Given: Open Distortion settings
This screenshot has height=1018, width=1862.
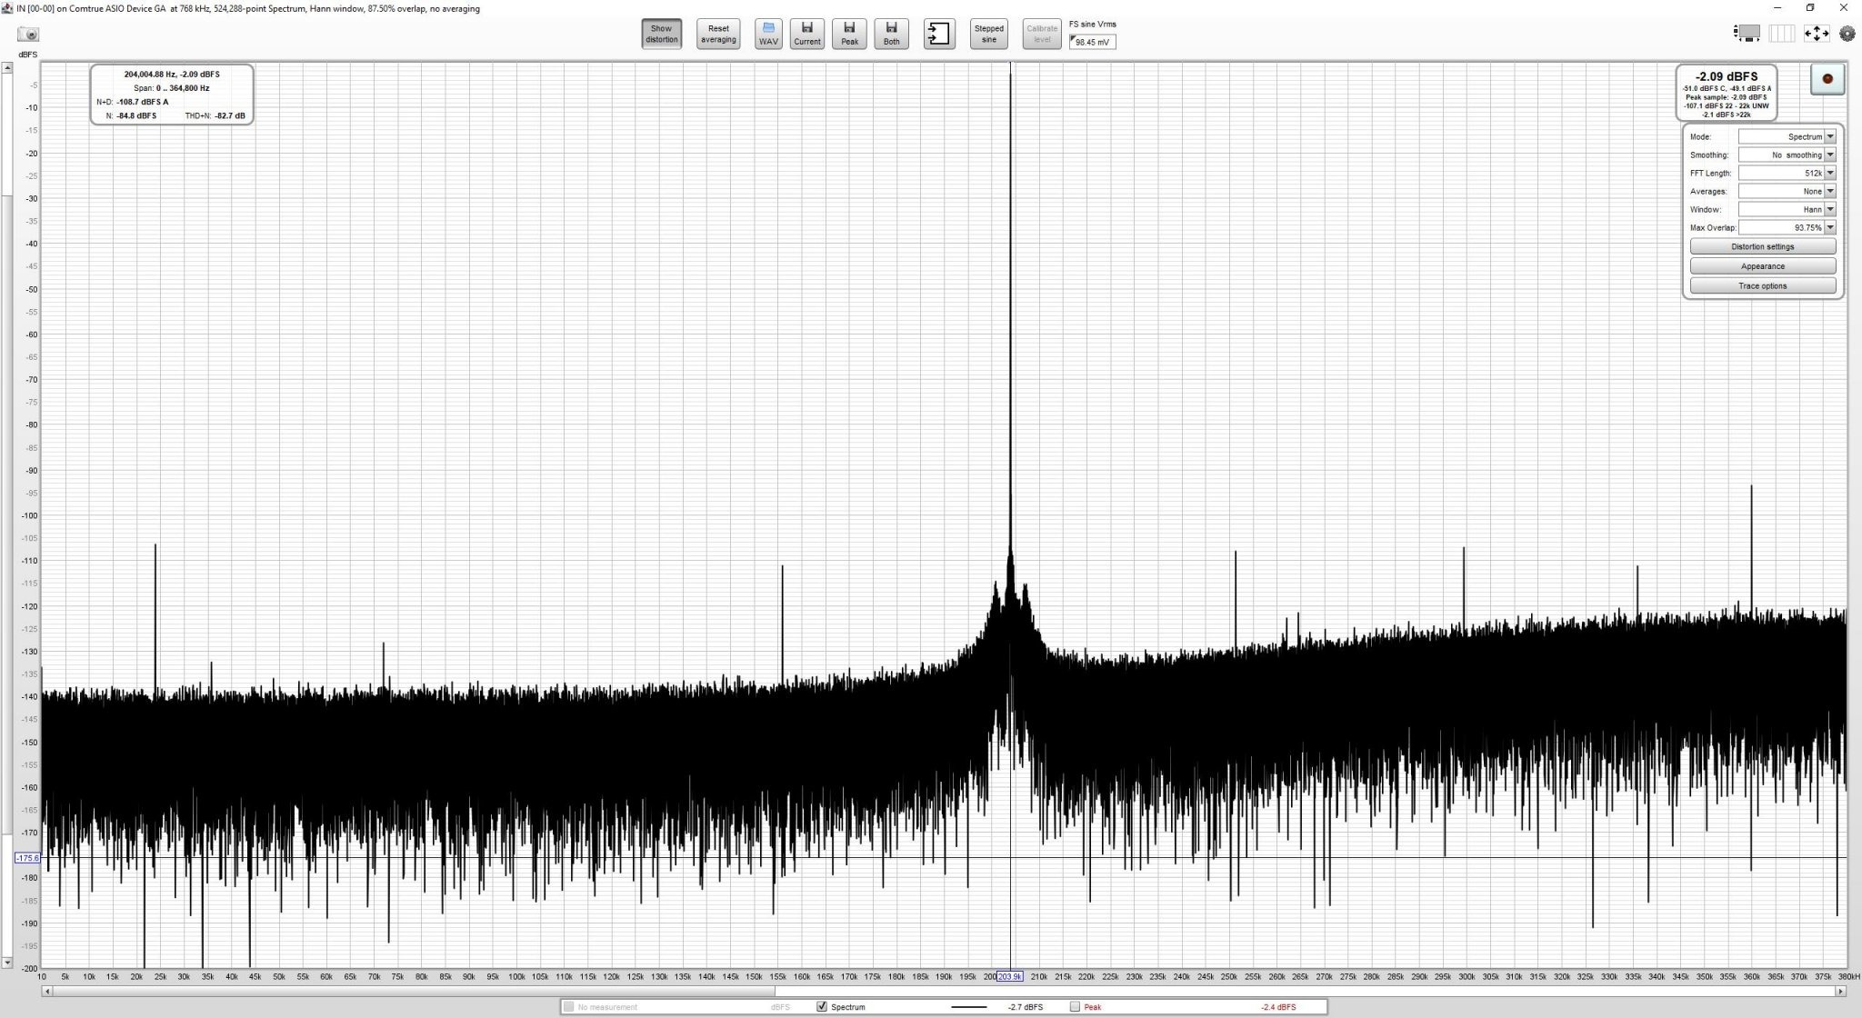Looking at the screenshot, I should point(1762,246).
